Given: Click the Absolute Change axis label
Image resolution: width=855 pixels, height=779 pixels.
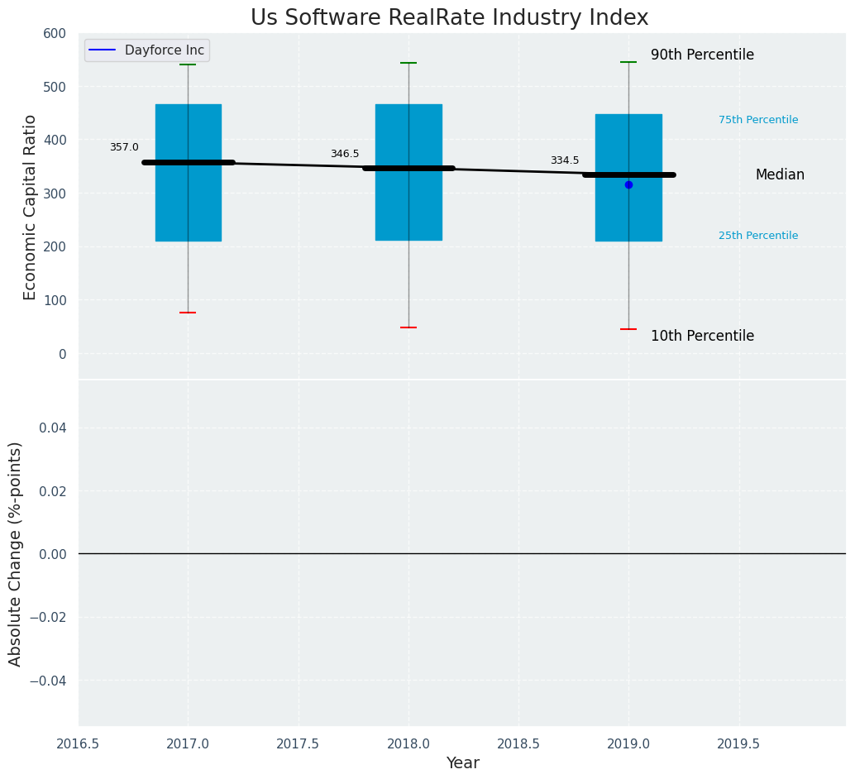Looking at the screenshot, I should [15, 554].
